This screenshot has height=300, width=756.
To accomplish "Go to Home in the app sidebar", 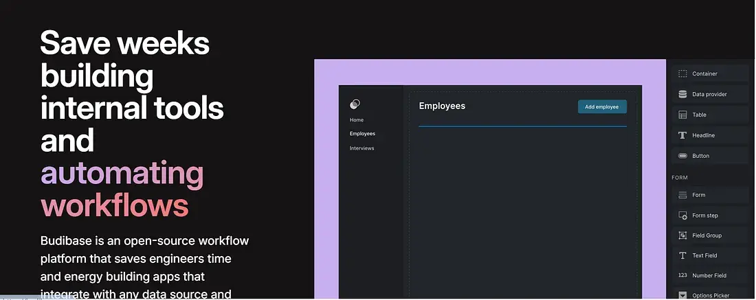I will pos(357,120).
